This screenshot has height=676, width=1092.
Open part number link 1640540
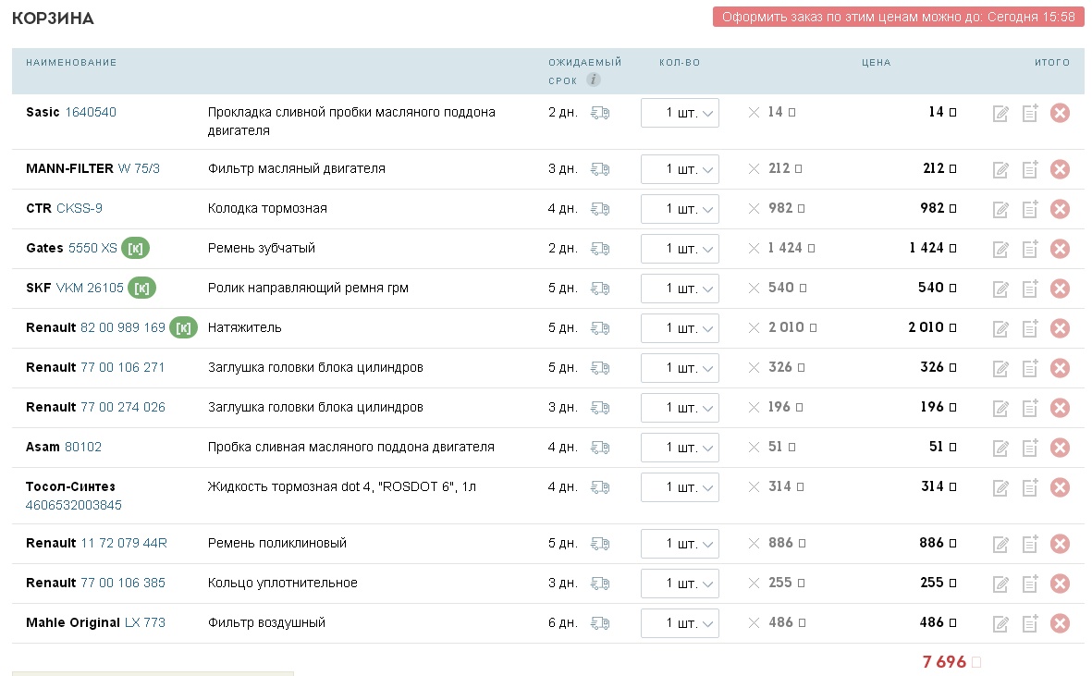click(91, 112)
